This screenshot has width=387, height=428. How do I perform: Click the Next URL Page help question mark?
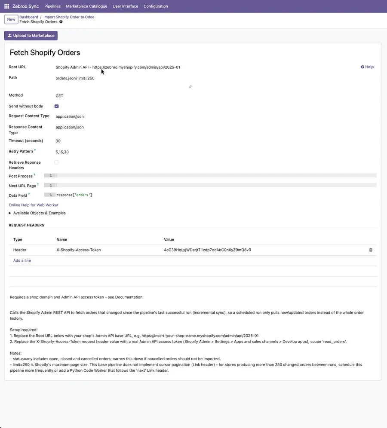(x=38, y=184)
